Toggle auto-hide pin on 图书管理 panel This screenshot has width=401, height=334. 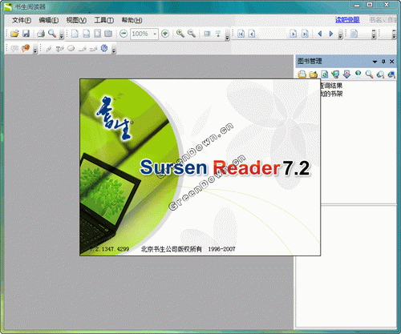point(383,62)
